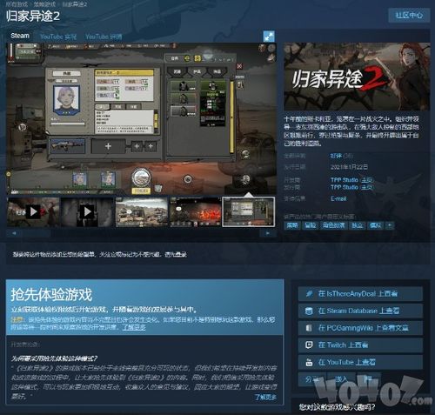Click the Twitch logo icon
The image size is (435, 415).
point(309,345)
